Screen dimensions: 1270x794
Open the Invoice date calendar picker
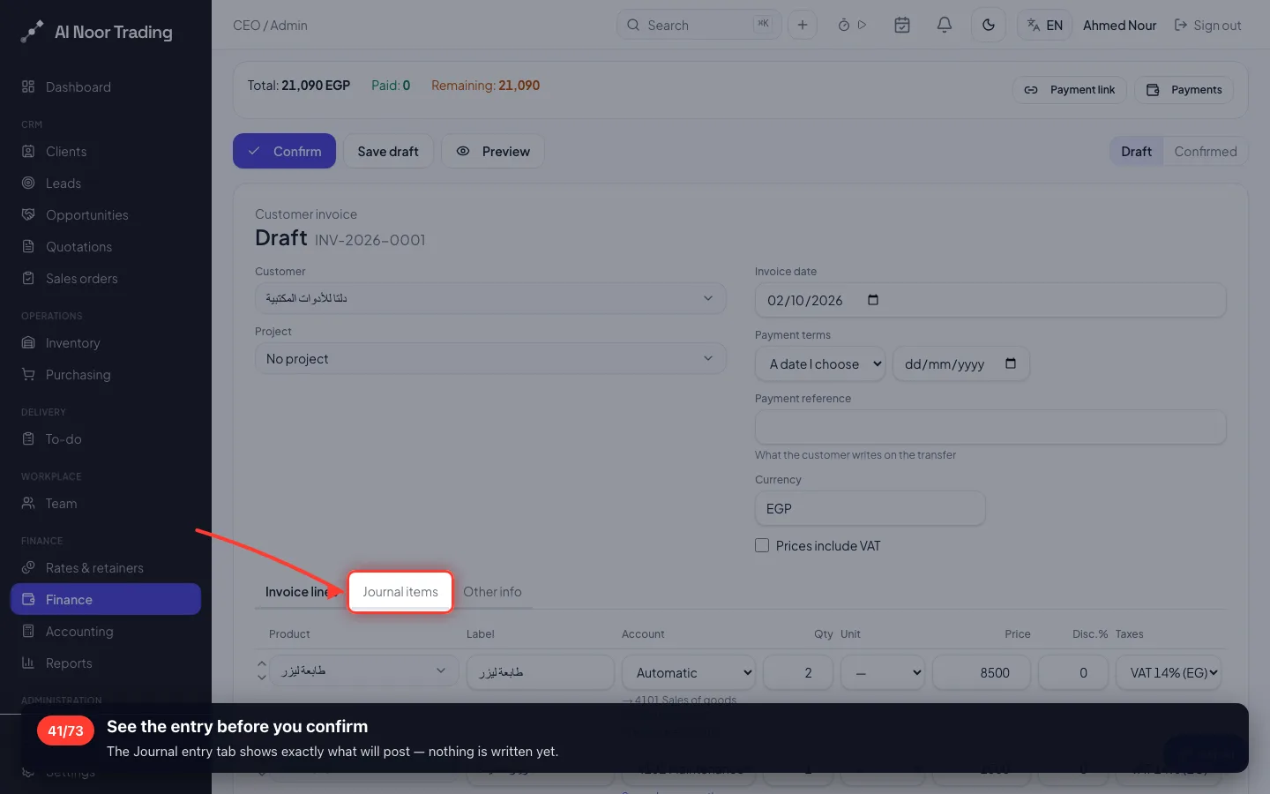tap(873, 300)
